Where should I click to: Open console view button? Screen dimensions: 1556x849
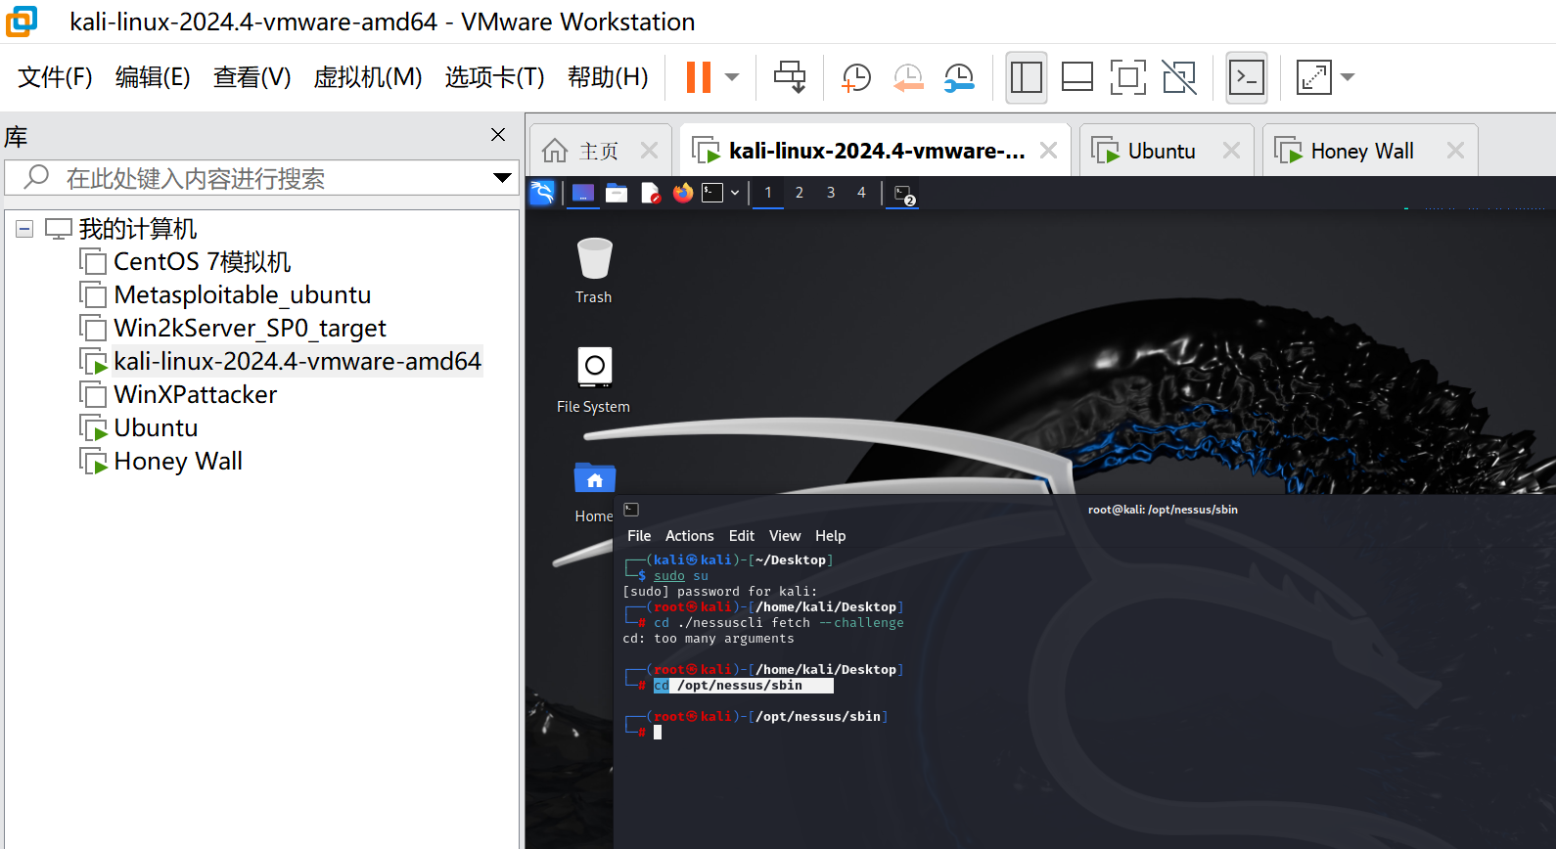pos(1247,77)
